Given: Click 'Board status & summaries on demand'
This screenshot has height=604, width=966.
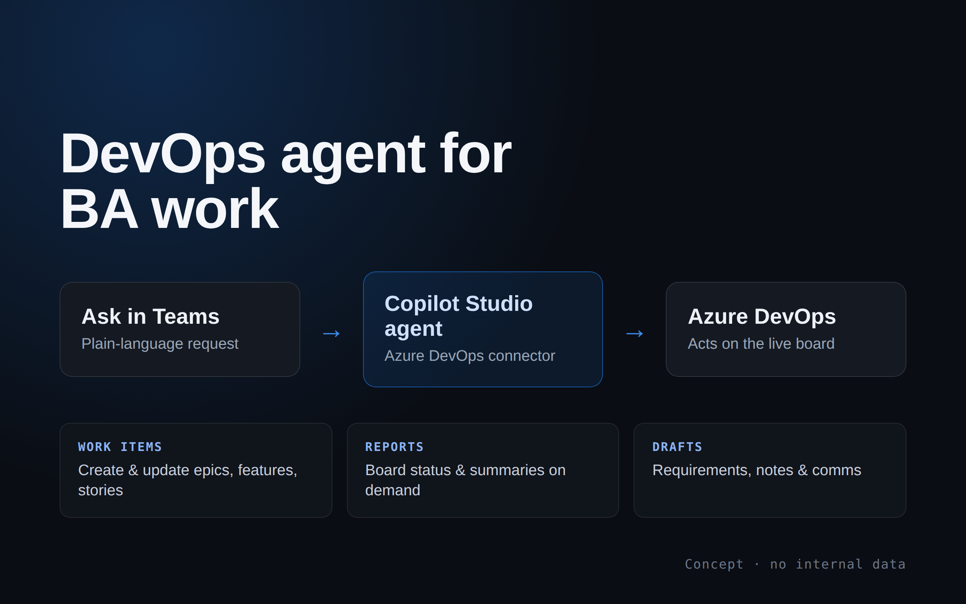Looking at the screenshot, I should click(x=465, y=480).
